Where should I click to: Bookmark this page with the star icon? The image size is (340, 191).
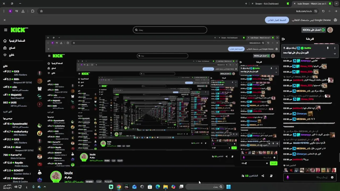41,11
